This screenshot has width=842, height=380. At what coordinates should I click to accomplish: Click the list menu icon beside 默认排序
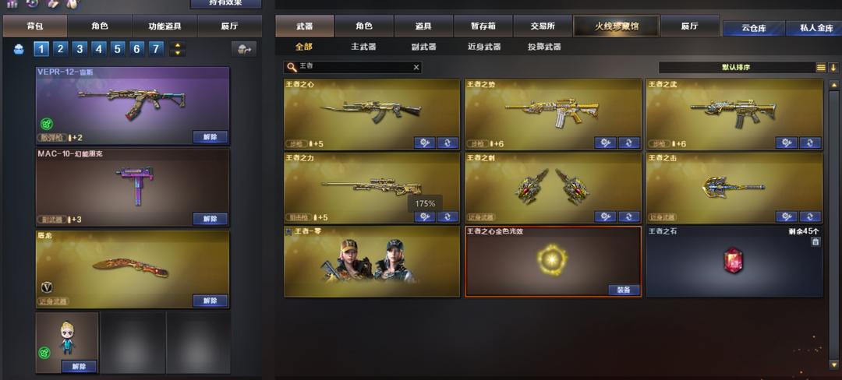coord(821,68)
